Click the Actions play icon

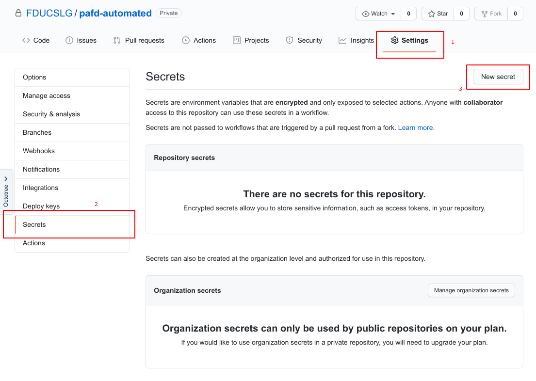tap(186, 40)
